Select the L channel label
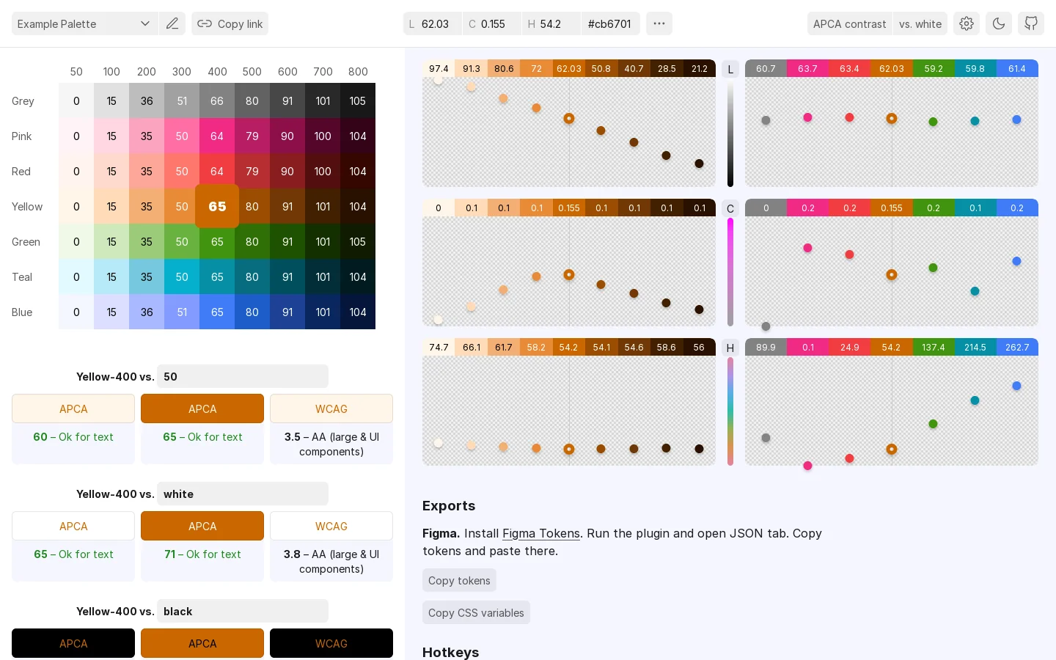The height and width of the screenshot is (660, 1056). click(x=730, y=69)
